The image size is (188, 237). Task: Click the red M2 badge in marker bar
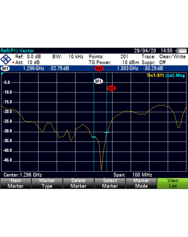tap(99, 68)
